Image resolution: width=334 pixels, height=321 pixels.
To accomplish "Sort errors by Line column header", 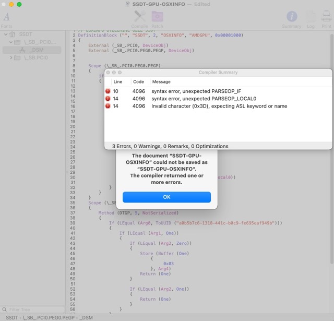I will click(x=118, y=82).
